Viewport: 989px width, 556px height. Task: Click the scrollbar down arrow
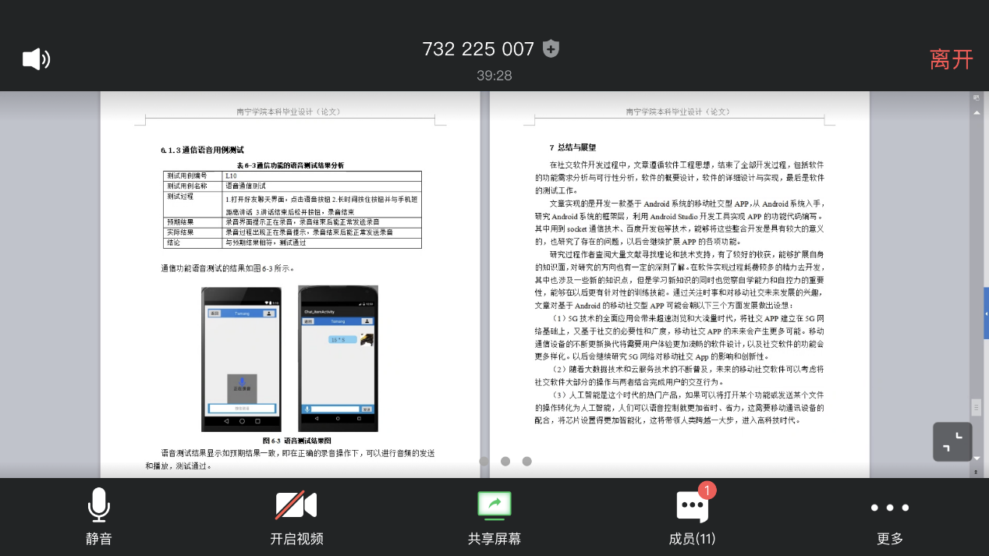(976, 460)
